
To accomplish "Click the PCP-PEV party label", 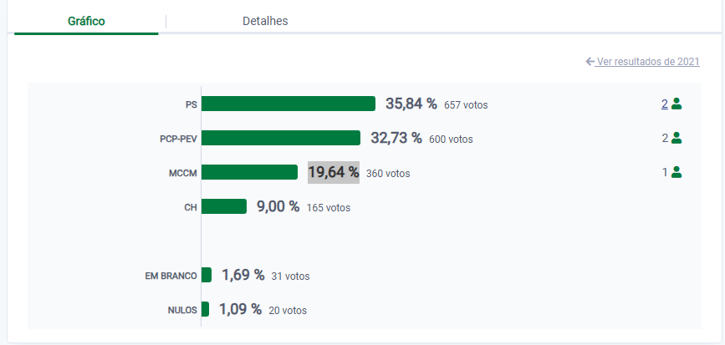I will 178,140.
